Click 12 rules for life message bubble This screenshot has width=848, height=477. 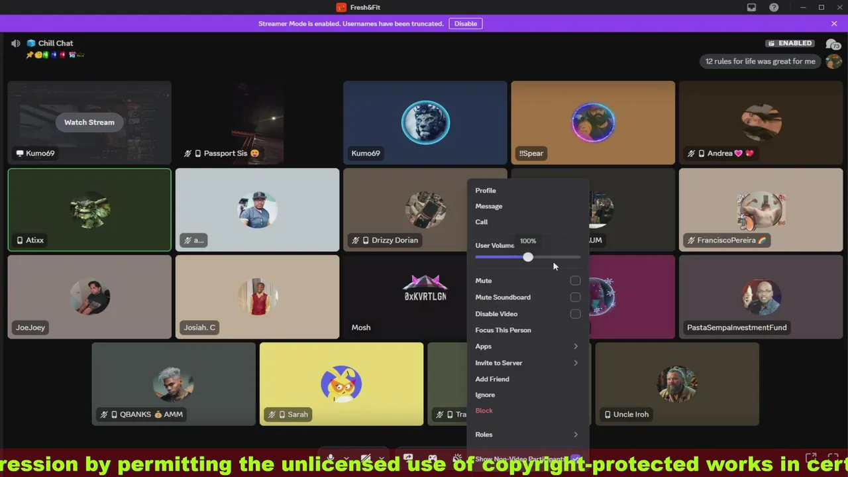761,61
